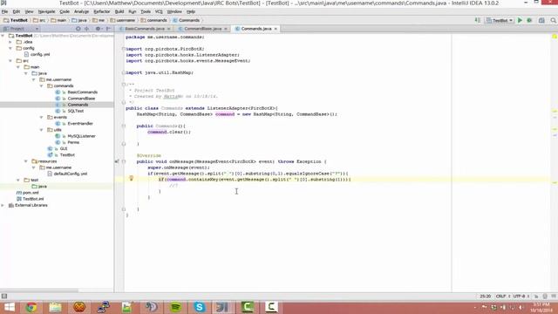Close the Commands.java tab
This screenshot has height=314, width=558.
276,29
